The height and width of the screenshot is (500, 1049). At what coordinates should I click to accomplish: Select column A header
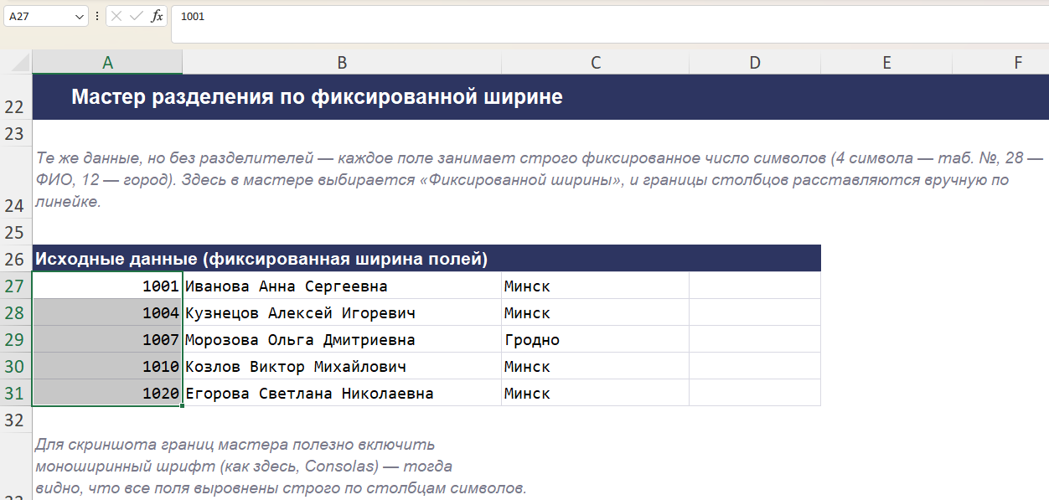click(x=107, y=62)
